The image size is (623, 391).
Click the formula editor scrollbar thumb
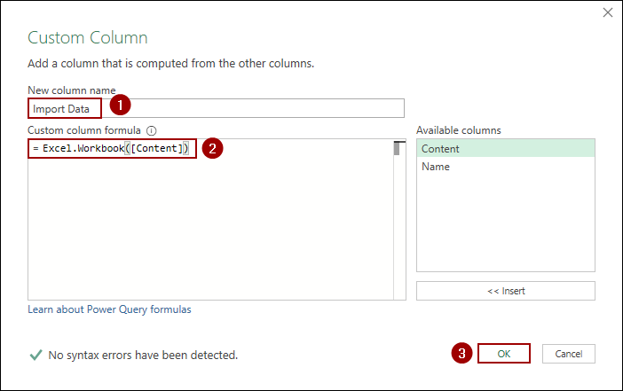point(399,149)
